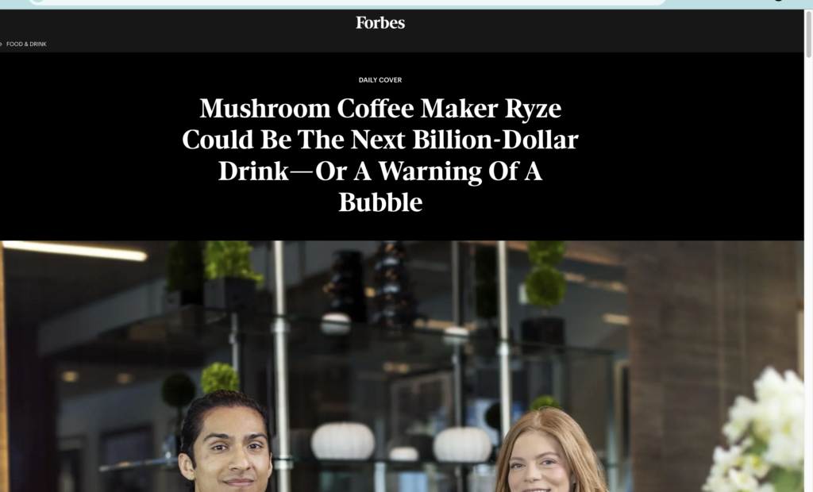
Task: Click the Mushroom Coffee Maker Ryze headline
Action: pos(380,155)
